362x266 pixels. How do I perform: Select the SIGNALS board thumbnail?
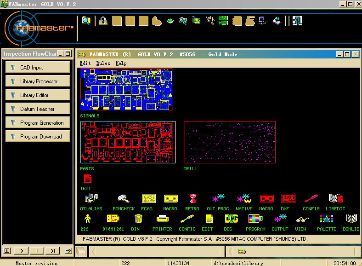tap(126, 90)
